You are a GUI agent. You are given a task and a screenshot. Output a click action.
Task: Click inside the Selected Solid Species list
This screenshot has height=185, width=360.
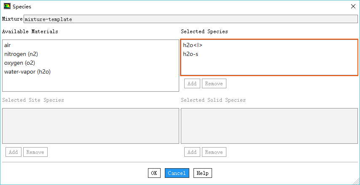coord(269,126)
